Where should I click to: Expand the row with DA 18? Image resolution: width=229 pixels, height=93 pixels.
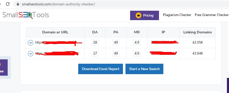point(30,43)
